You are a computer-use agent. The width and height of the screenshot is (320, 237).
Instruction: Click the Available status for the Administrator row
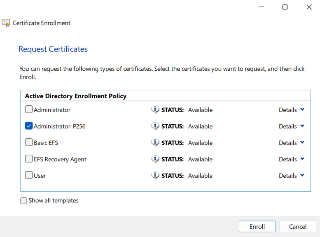(x=200, y=110)
